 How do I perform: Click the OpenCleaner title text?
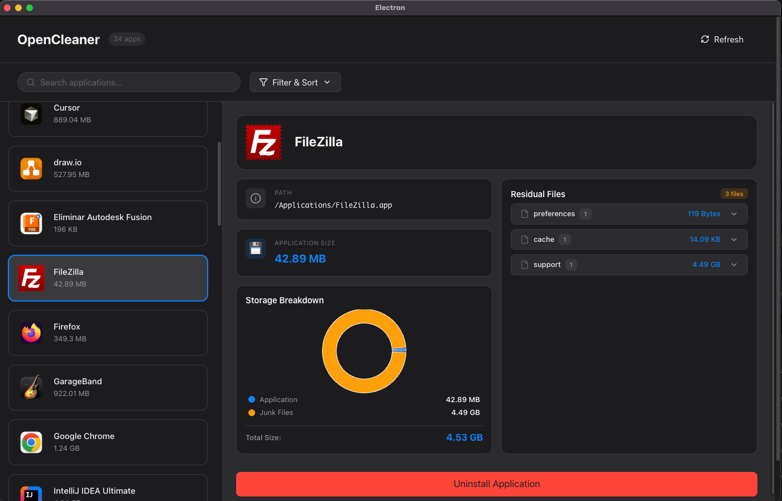pos(59,40)
